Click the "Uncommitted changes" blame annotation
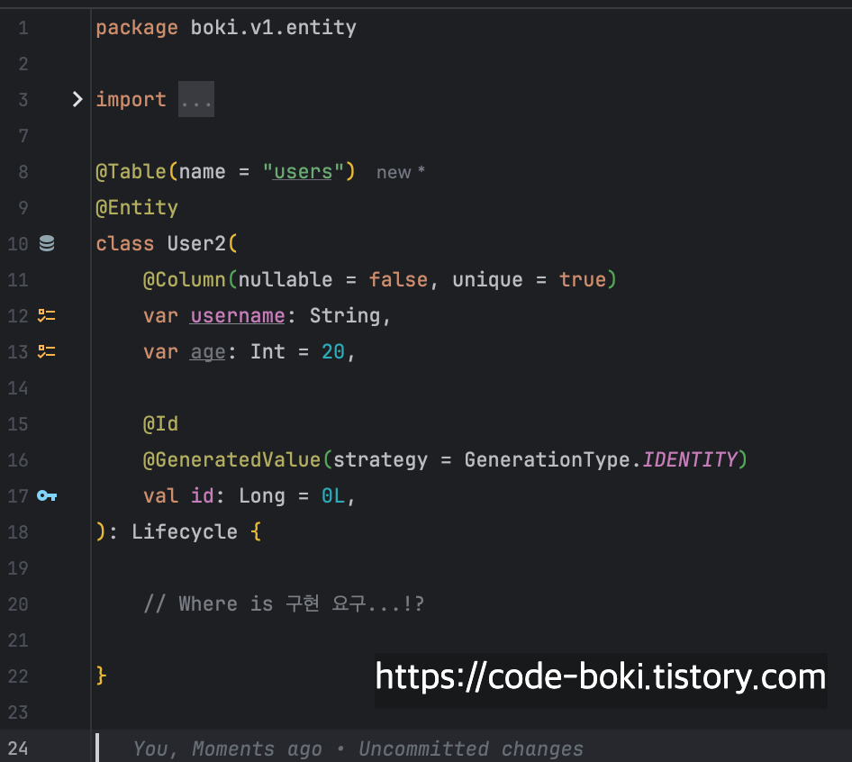Screen dimensions: 852x762 pyautogui.click(x=470, y=748)
